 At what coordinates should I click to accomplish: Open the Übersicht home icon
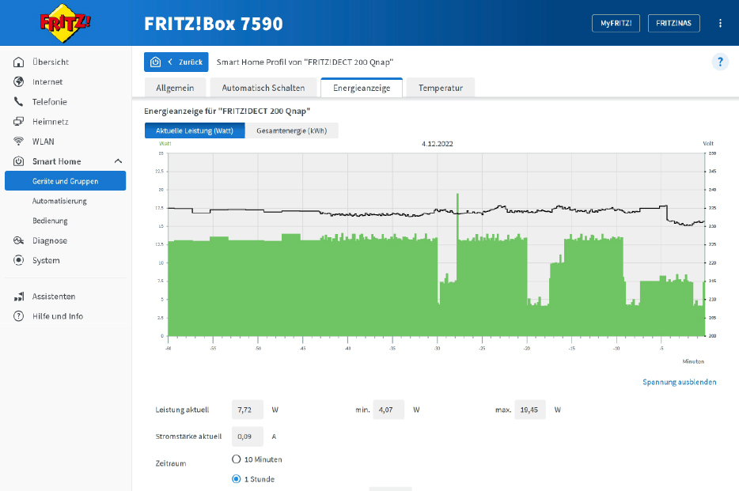click(18, 62)
